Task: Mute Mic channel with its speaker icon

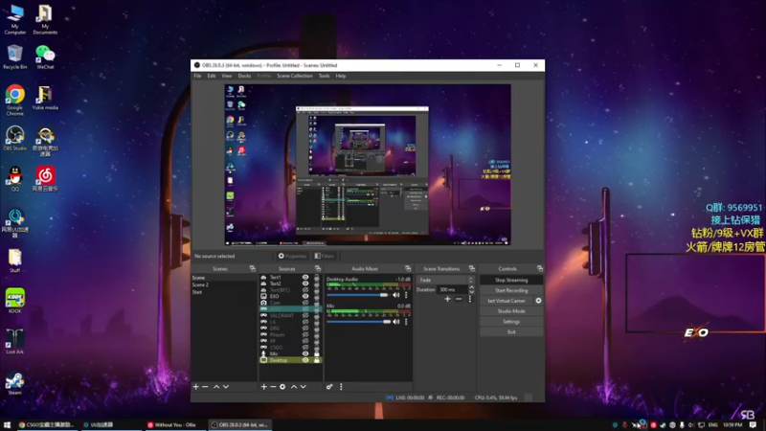Action: 396,322
